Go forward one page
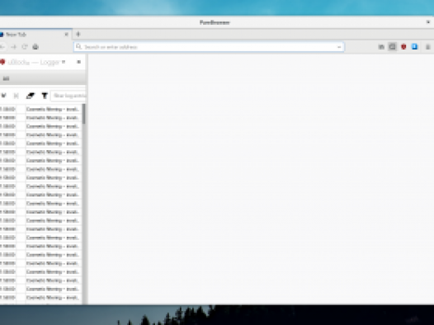Viewport: 434px width, 325px height. tap(14, 47)
